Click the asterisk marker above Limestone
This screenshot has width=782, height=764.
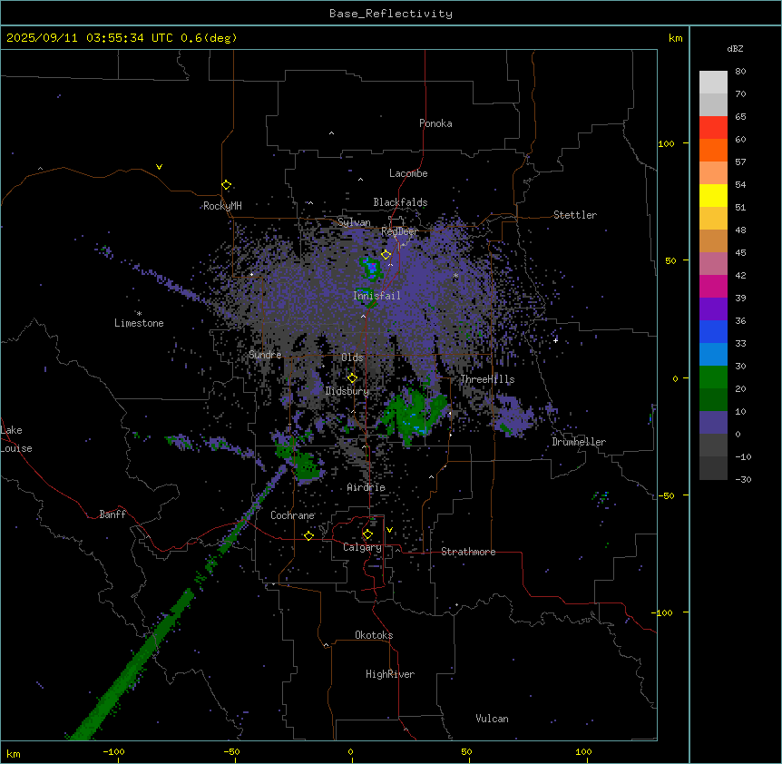point(139,314)
